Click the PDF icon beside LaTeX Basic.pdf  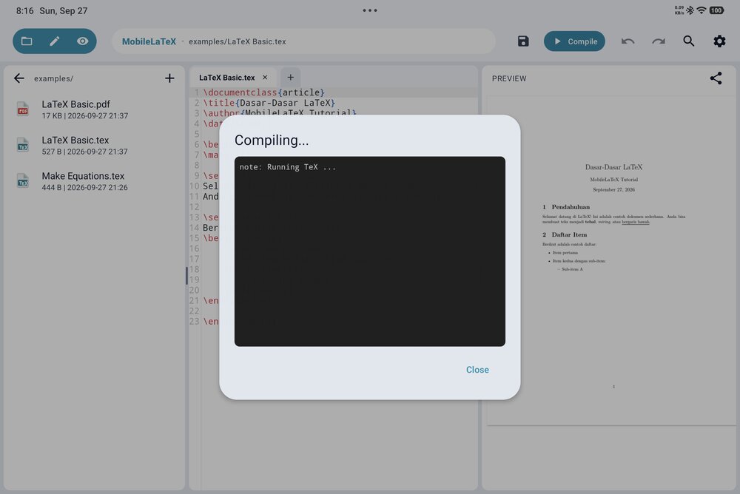pyautogui.click(x=23, y=109)
